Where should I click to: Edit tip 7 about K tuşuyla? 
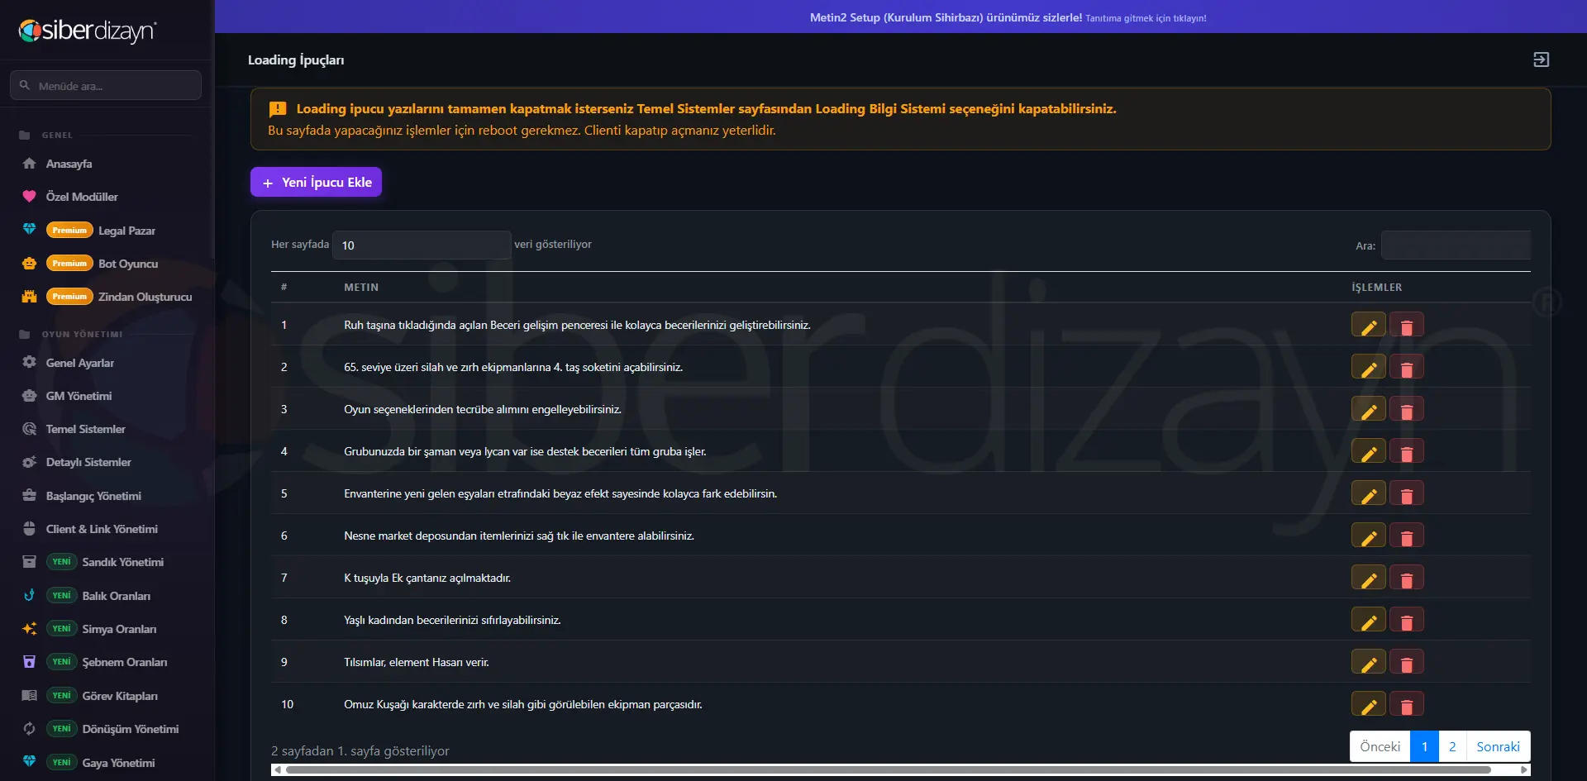1368,578
